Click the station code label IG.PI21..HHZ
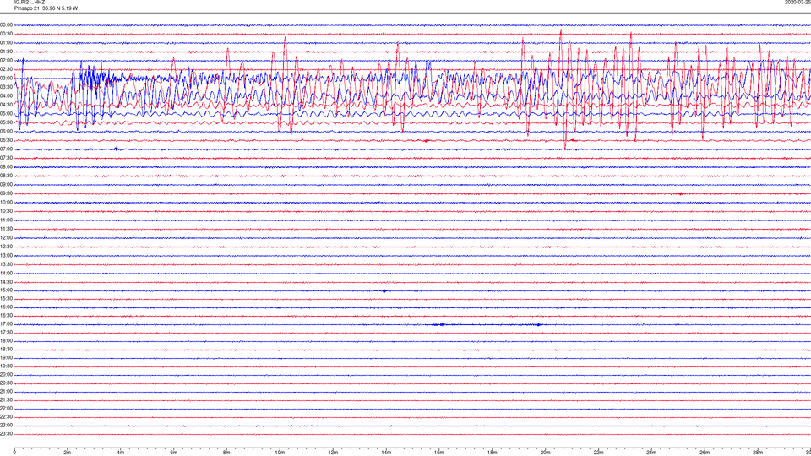Image resolution: width=811 pixels, height=456 pixels. (x=30, y=2)
